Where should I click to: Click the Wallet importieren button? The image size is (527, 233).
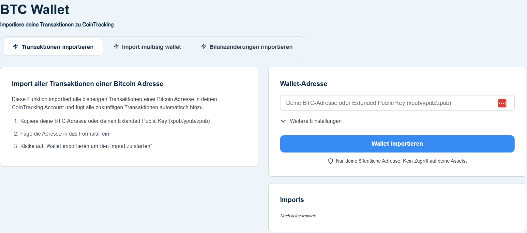pos(397,144)
